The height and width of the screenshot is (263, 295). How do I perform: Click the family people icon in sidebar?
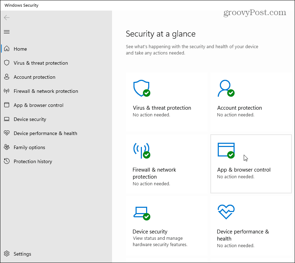(x=7, y=147)
